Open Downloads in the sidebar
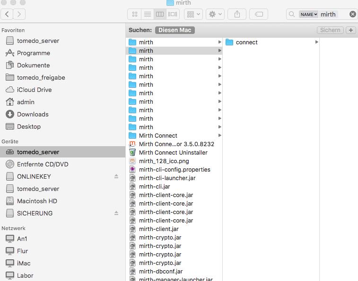 point(33,114)
